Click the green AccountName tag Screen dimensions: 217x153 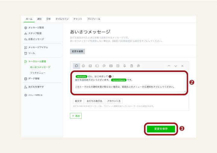119,80
